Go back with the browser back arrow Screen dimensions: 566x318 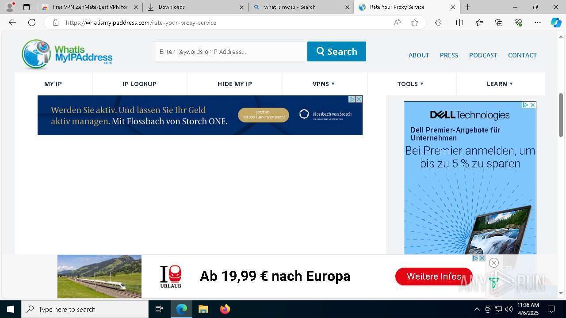12,23
